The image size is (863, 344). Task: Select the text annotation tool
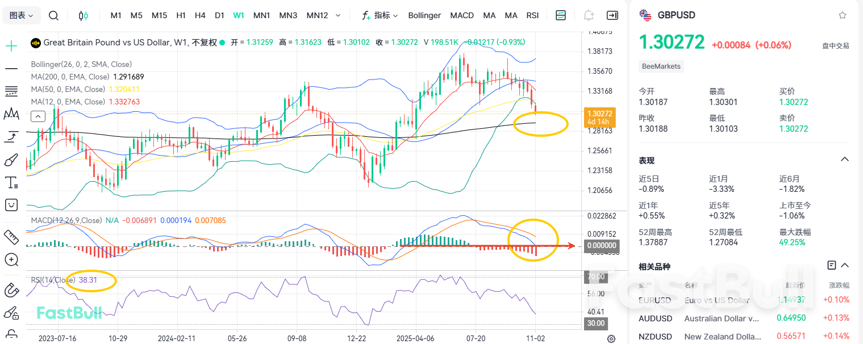[x=11, y=182]
